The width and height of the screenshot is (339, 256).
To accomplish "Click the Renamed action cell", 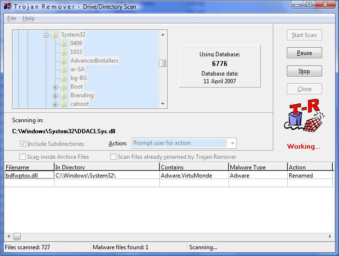I will point(310,176).
